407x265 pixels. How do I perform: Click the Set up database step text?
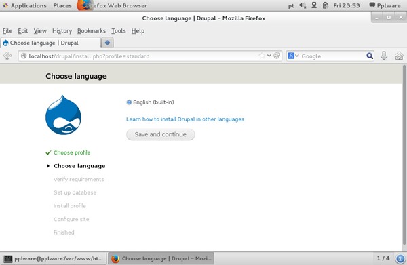click(75, 192)
